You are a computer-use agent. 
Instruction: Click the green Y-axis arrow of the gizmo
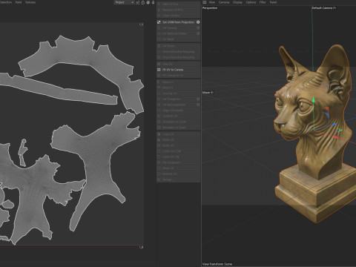pyautogui.click(x=314, y=100)
